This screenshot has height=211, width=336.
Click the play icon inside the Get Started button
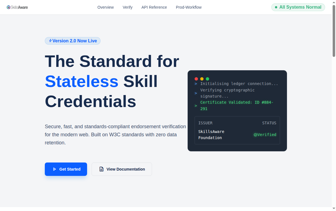pos(54,169)
